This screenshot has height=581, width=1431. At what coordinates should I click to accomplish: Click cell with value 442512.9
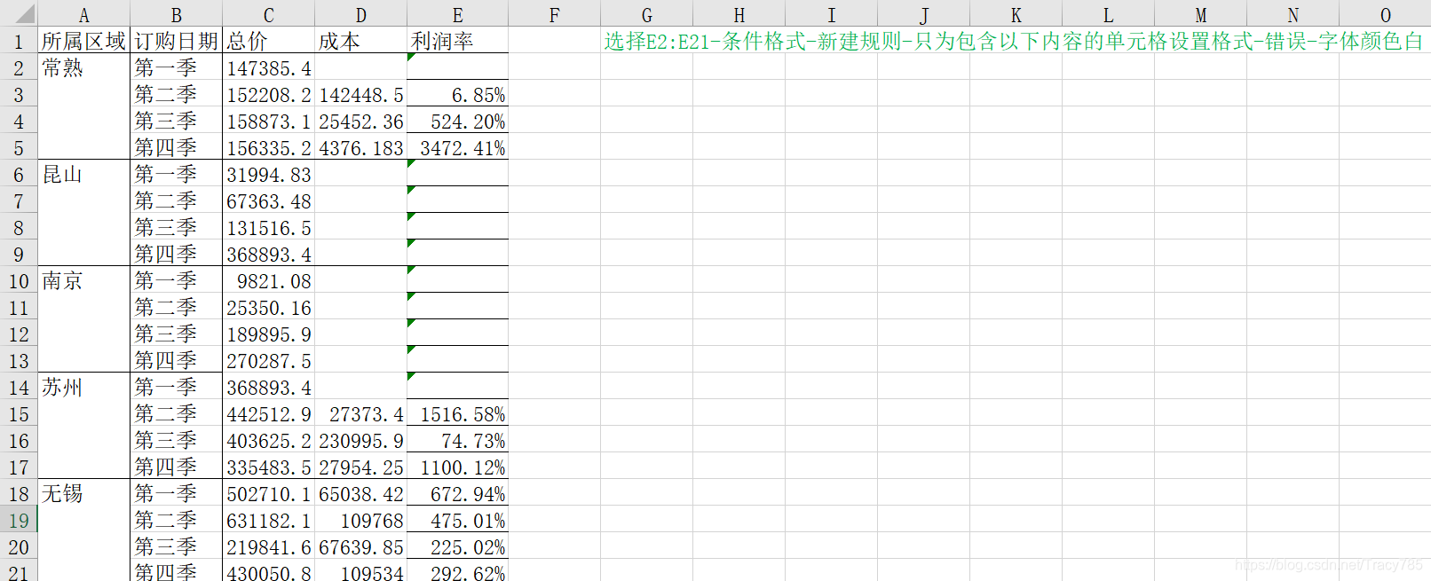tap(268, 413)
